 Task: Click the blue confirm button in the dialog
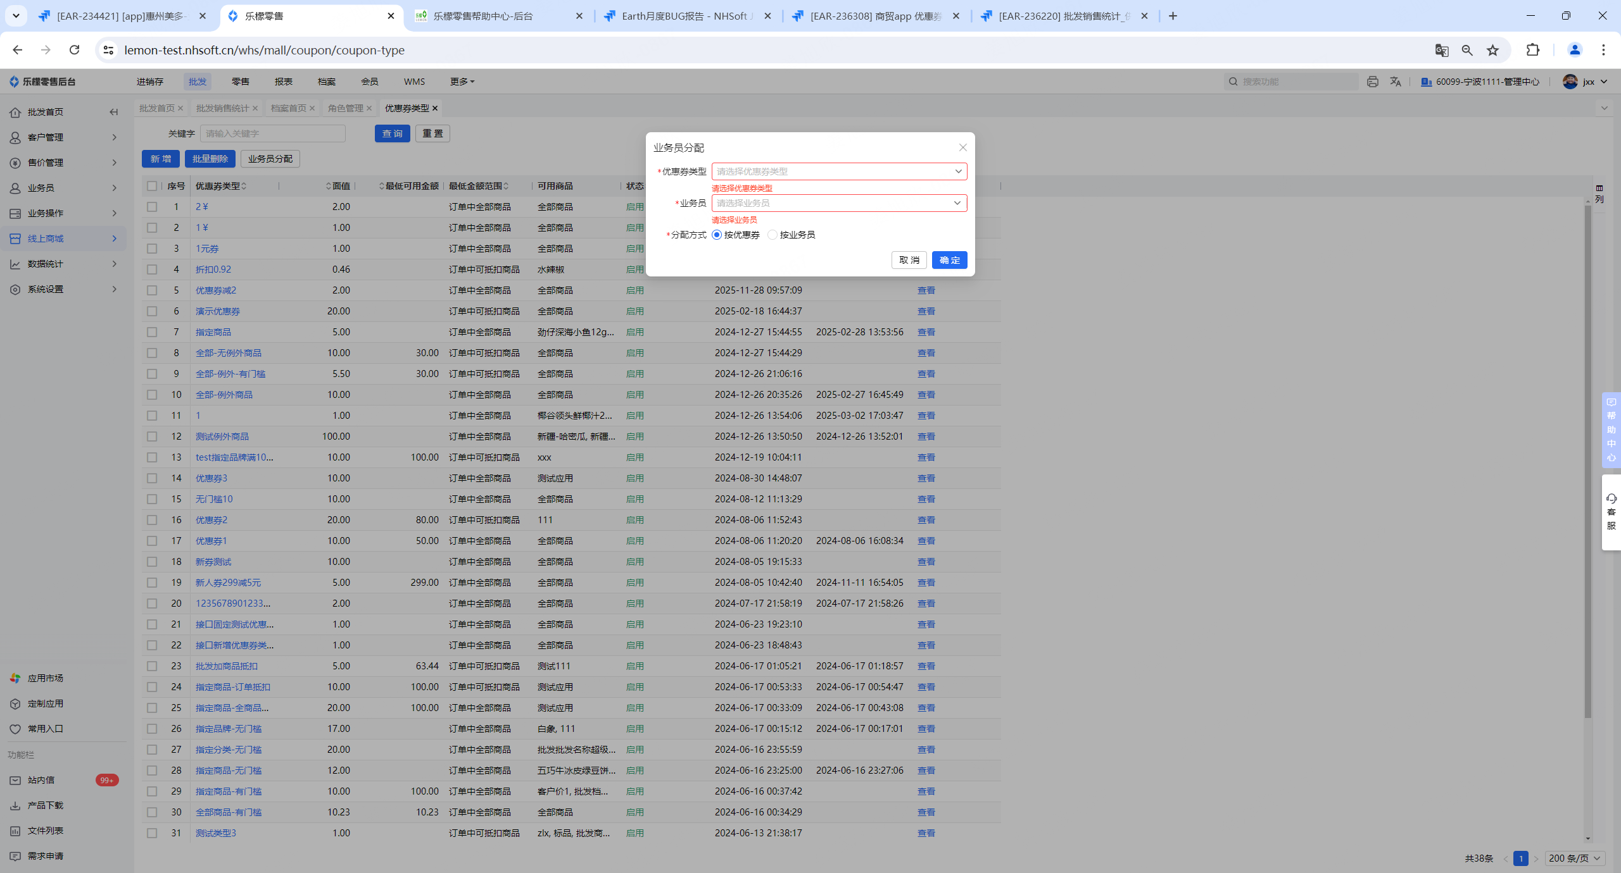coord(949,260)
